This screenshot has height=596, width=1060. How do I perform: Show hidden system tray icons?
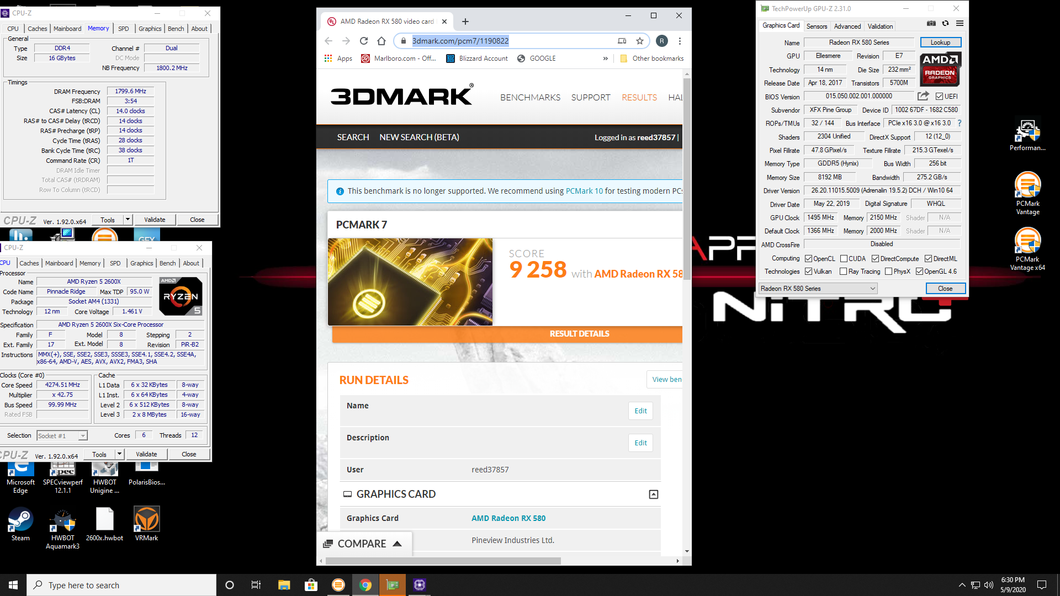click(962, 585)
